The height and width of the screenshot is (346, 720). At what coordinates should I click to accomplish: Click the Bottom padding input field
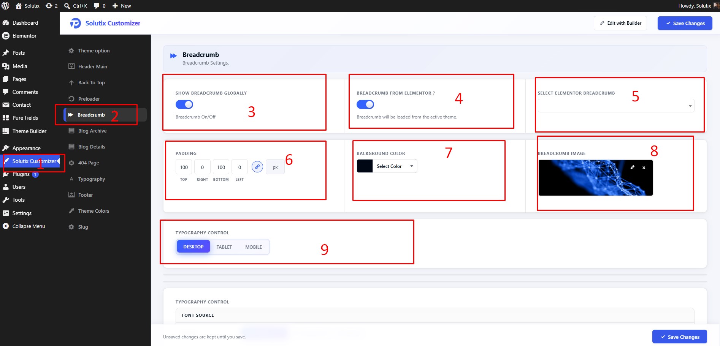(x=221, y=167)
